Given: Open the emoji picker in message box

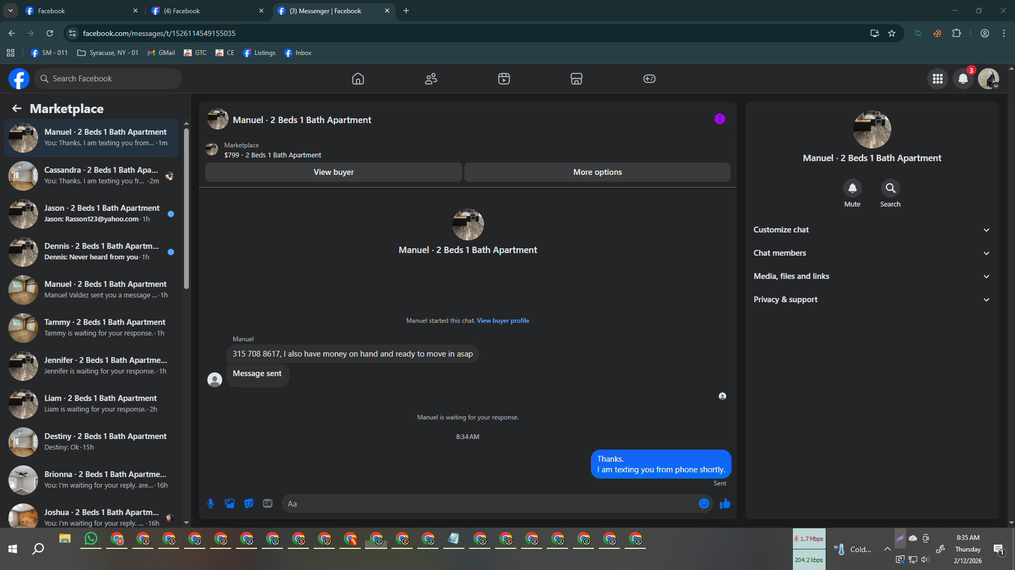Looking at the screenshot, I should [x=704, y=503].
